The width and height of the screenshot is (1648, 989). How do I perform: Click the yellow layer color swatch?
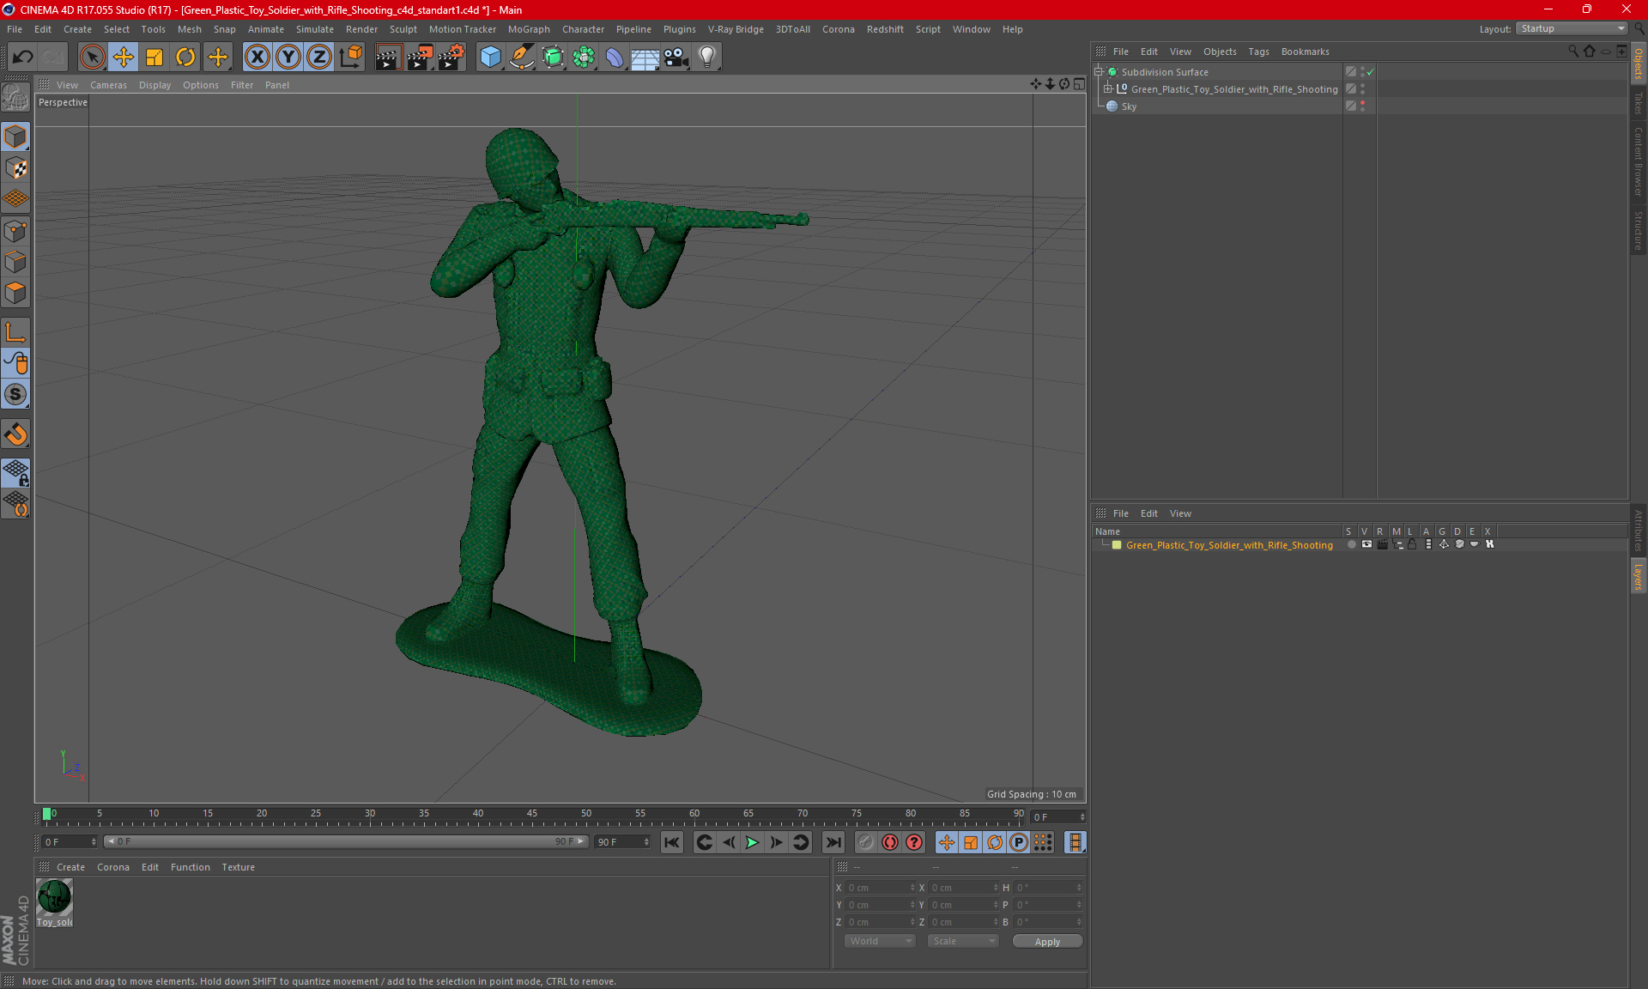click(1117, 545)
